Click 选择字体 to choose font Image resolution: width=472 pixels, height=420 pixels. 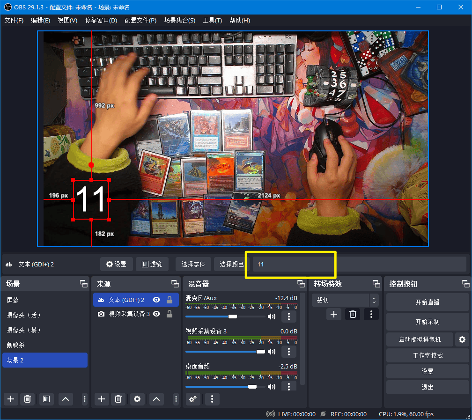[x=193, y=264]
